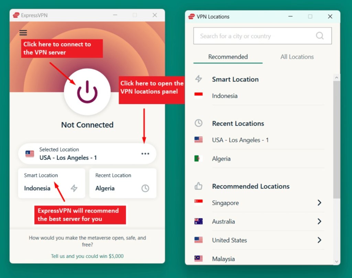Open locations via the three-dots ellipsis
This screenshot has width=352, height=278.
145,154
